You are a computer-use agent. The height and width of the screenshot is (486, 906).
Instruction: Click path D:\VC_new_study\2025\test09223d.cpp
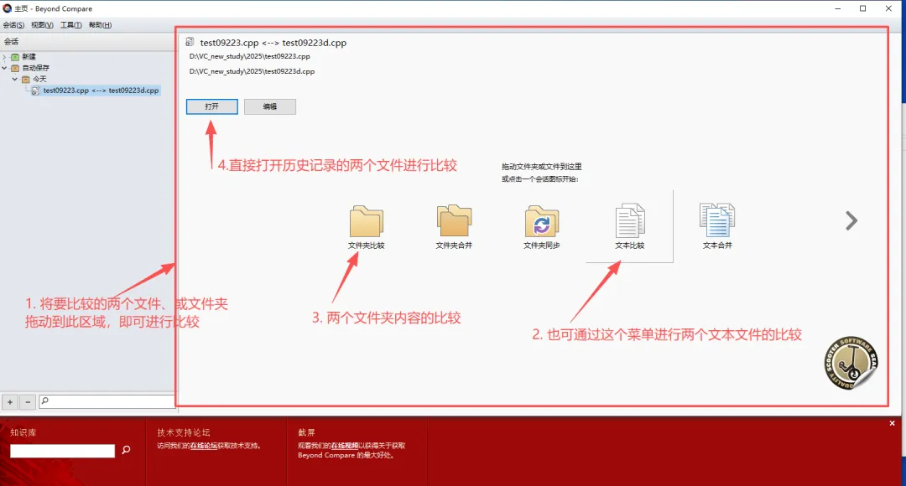[x=252, y=71]
